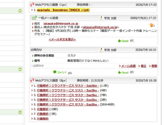Click footprint icon of 8pv Web access history

(32, 80)
